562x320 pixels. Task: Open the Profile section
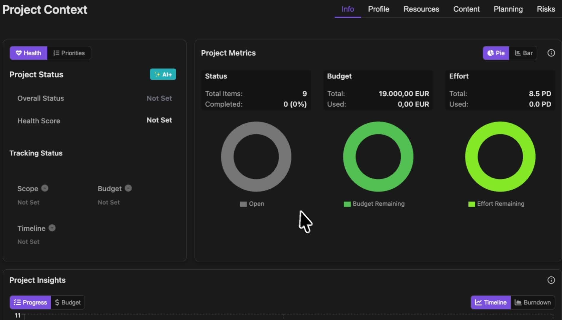379,9
